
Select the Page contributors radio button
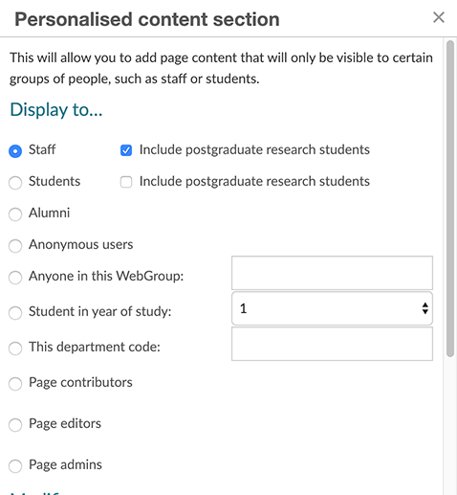coord(15,384)
